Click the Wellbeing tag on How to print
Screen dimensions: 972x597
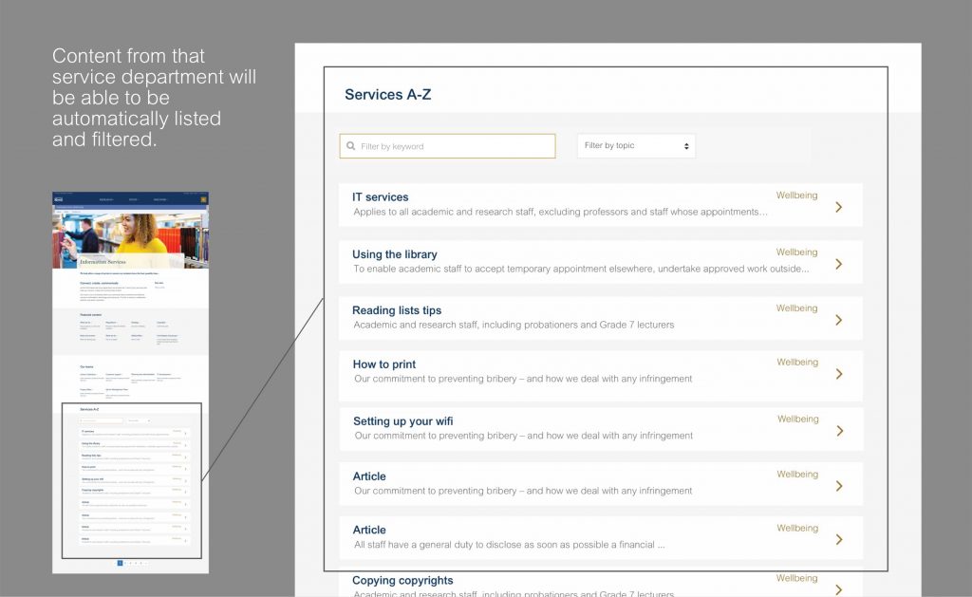796,363
